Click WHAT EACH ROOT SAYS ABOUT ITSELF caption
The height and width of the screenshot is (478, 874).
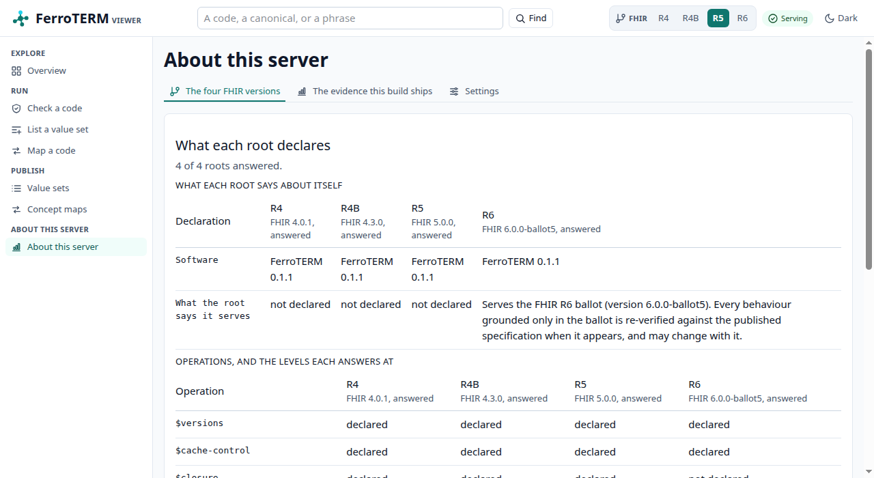coord(259,186)
